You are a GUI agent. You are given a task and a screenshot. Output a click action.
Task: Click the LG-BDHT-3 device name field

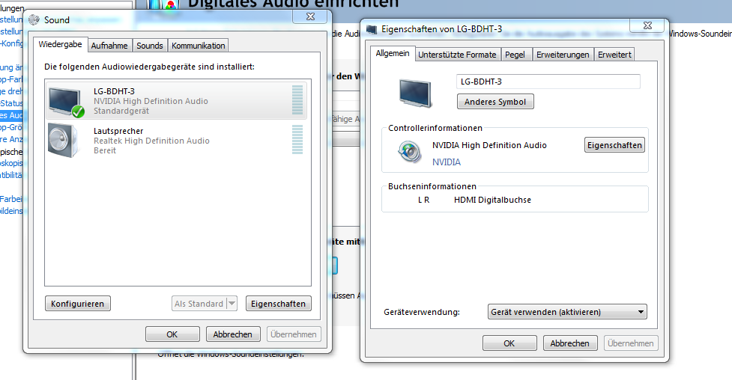tap(548, 82)
